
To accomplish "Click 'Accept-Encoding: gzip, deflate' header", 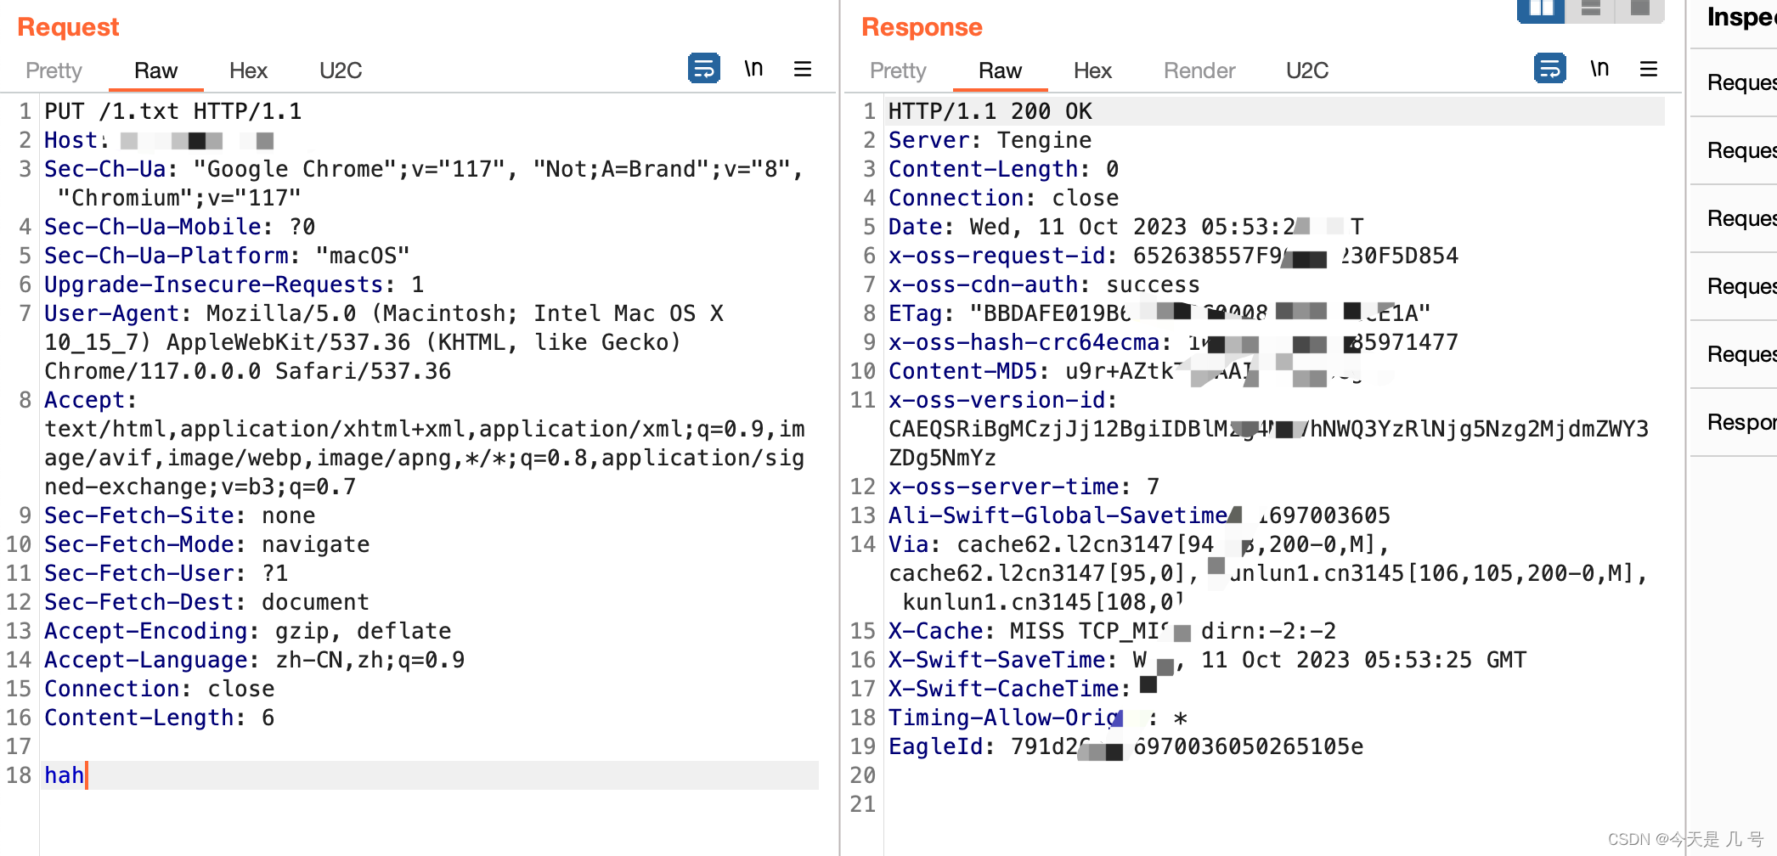I will pyautogui.click(x=248, y=631).
